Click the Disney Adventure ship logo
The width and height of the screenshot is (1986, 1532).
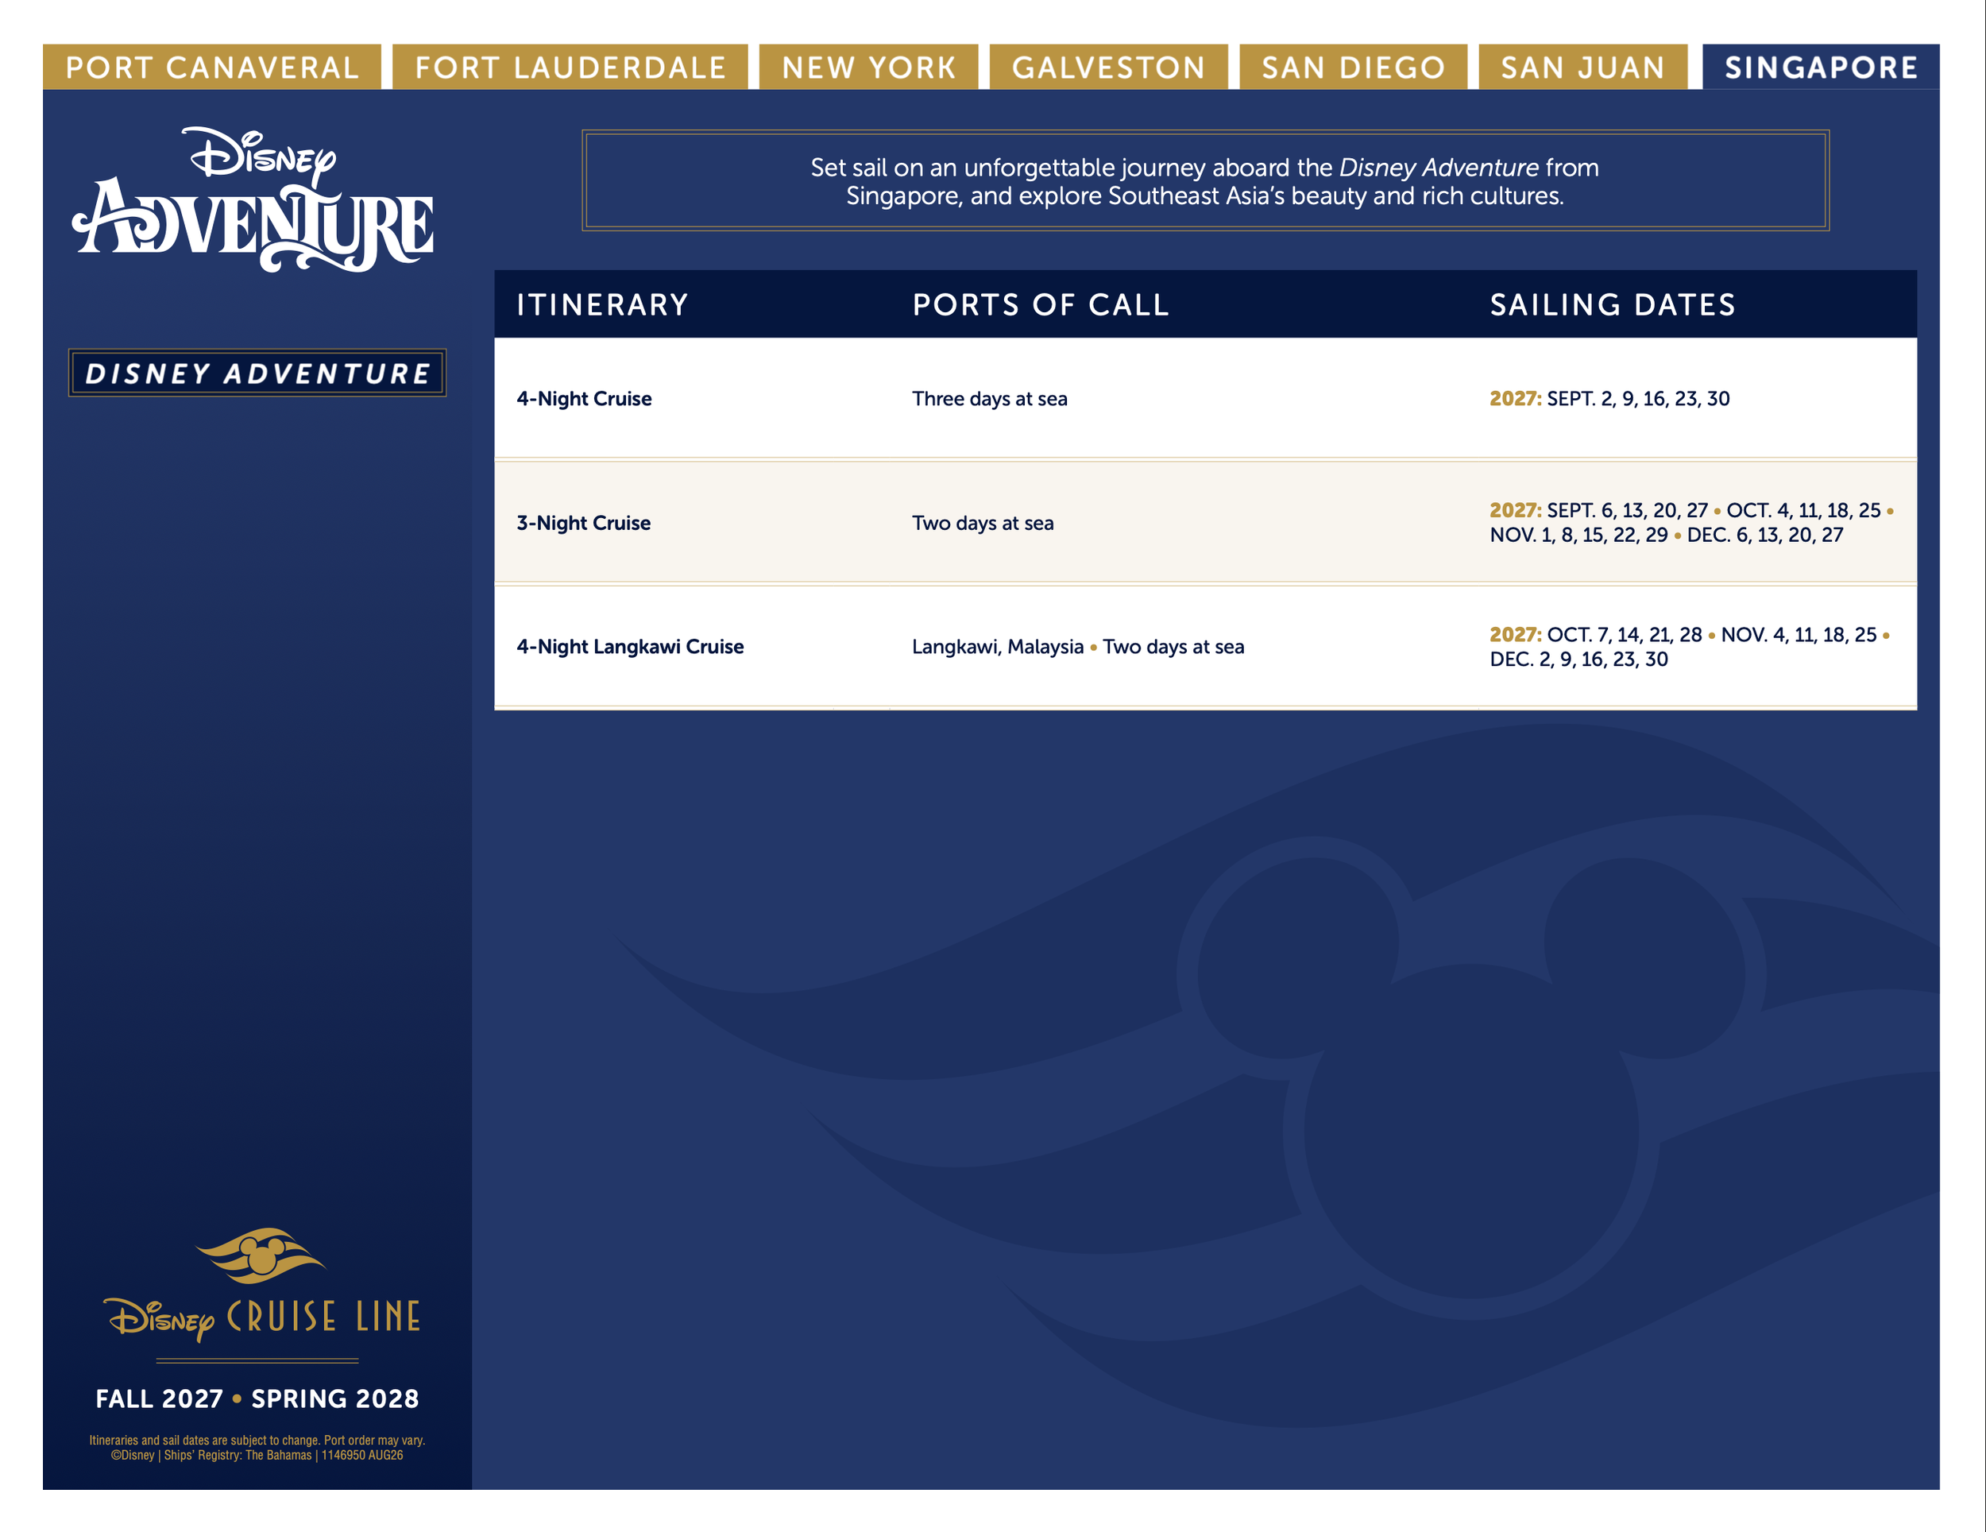[x=253, y=199]
